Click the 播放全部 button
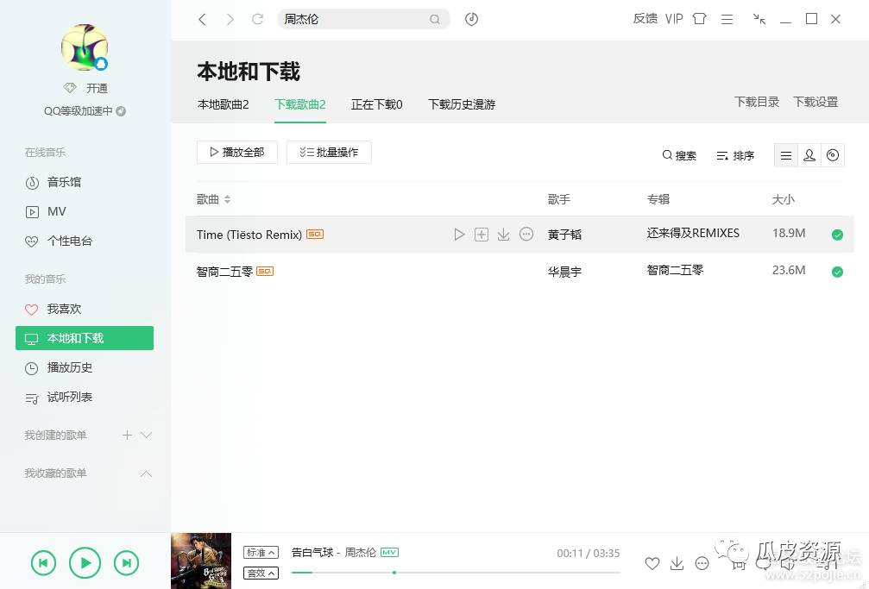 tap(237, 153)
